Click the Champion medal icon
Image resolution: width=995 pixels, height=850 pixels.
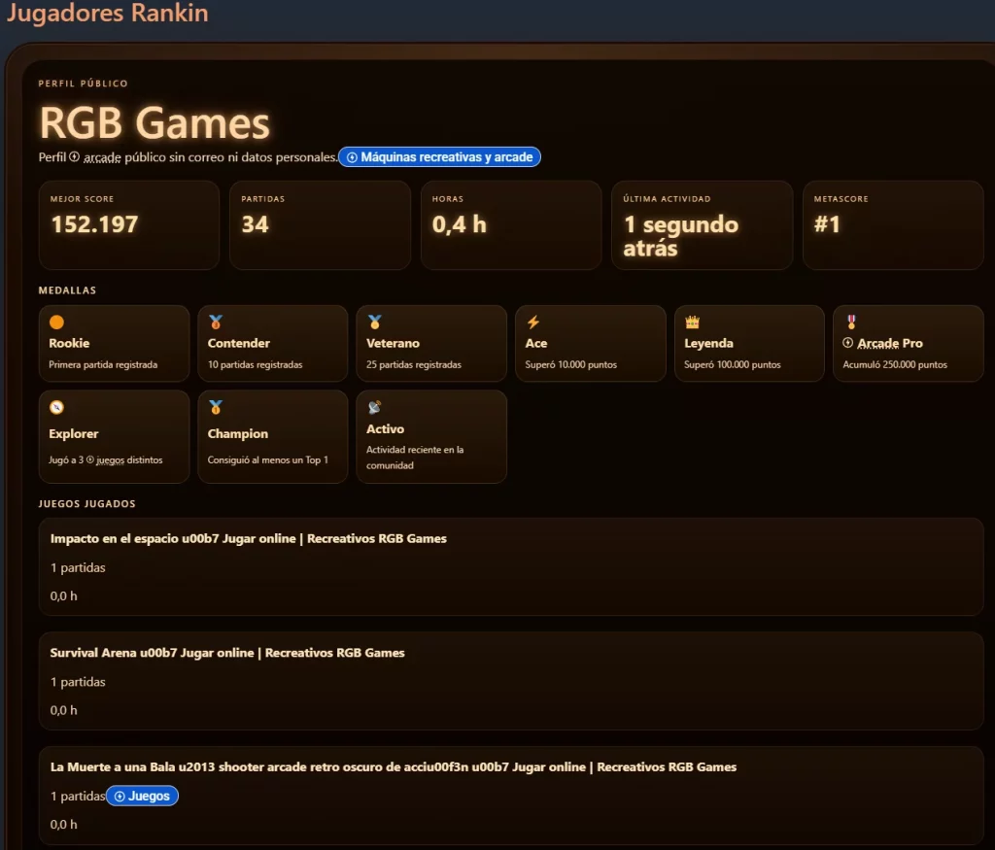(x=215, y=407)
